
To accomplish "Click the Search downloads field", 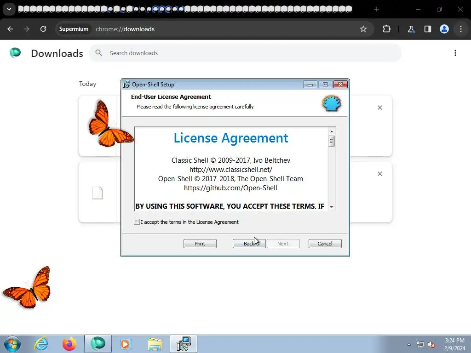I will tap(245, 53).
